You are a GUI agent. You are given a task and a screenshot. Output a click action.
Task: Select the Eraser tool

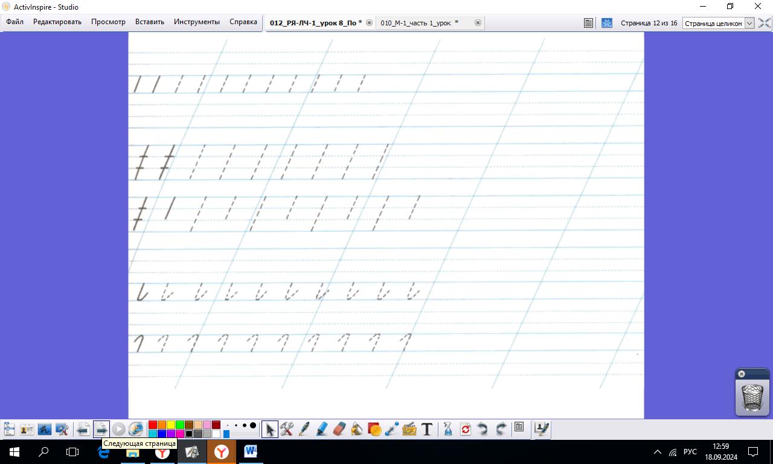pos(339,429)
